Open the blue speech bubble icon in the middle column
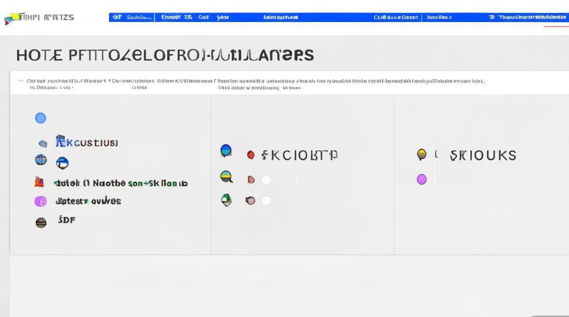This screenshot has width=569, height=317. click(226, 151)
